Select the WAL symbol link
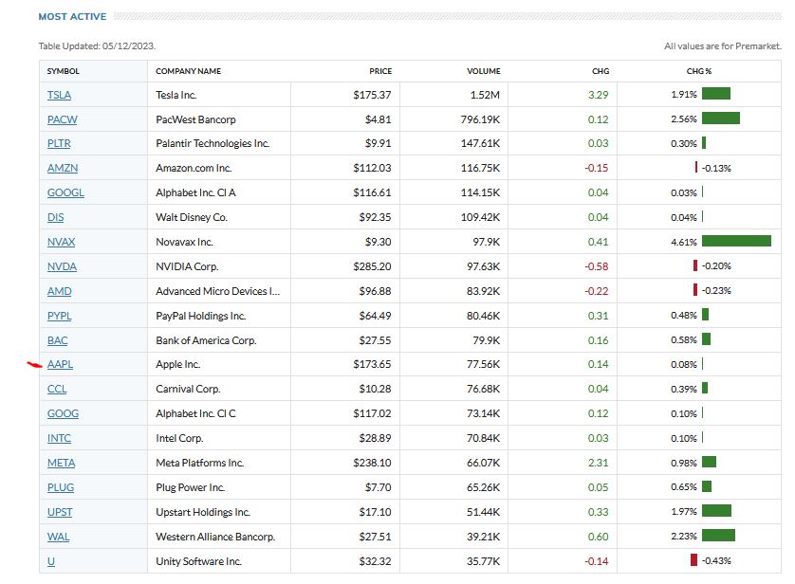795x584 pixels. point(59,537)
